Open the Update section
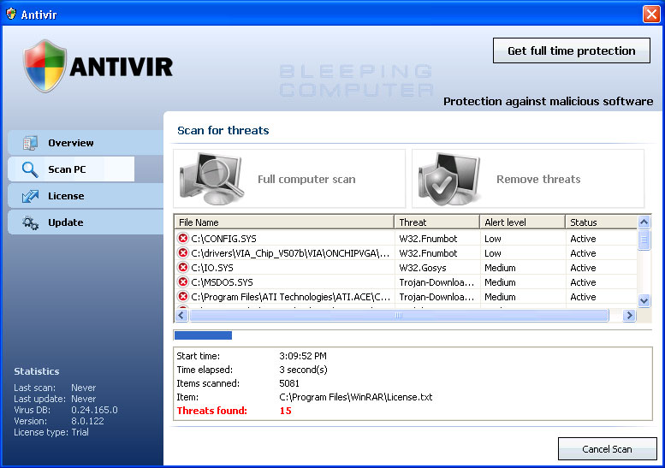665x468 pixels. (86, 222)
